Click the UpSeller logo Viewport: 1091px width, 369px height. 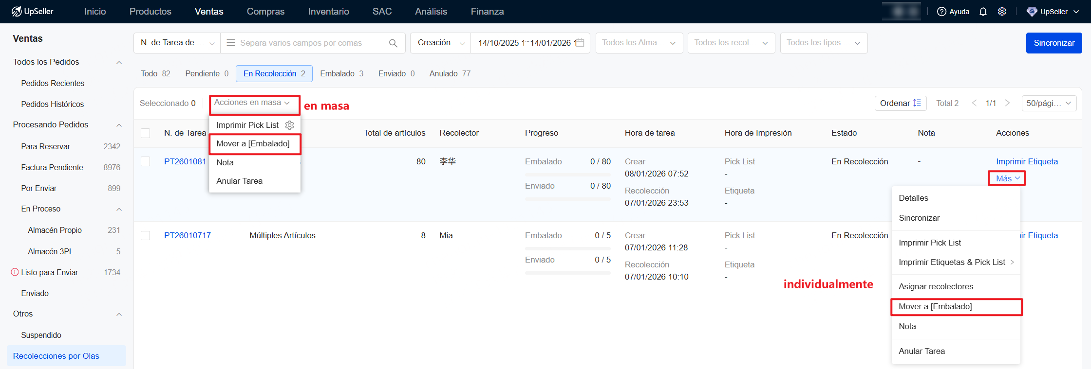[33, 11]
